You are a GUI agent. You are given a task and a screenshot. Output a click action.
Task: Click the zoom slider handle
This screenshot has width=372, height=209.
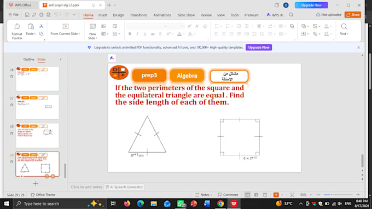pos(332,195)
